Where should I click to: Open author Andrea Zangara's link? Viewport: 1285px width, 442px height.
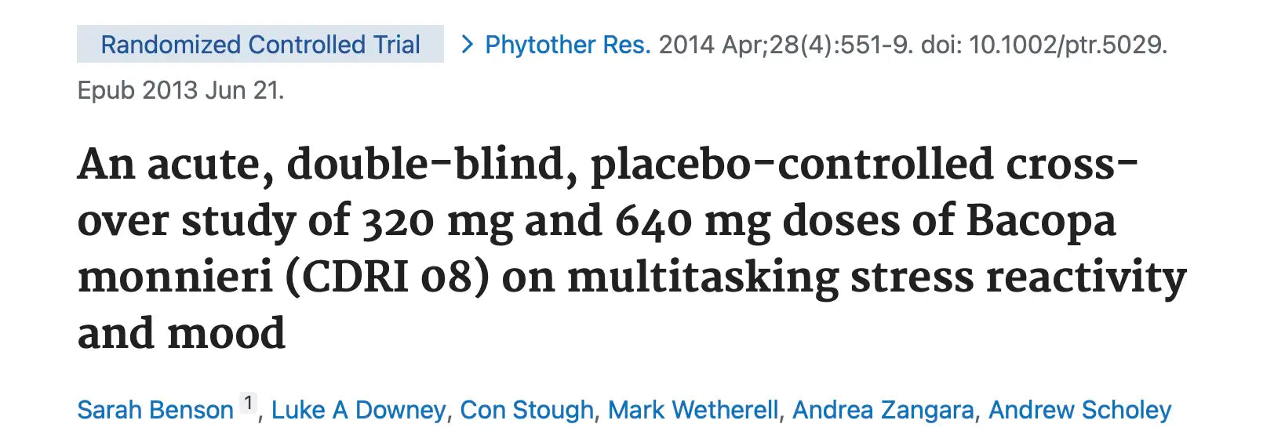click(883, 410)
